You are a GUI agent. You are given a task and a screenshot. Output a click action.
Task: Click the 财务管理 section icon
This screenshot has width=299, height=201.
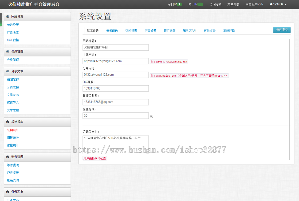(7, 157)
